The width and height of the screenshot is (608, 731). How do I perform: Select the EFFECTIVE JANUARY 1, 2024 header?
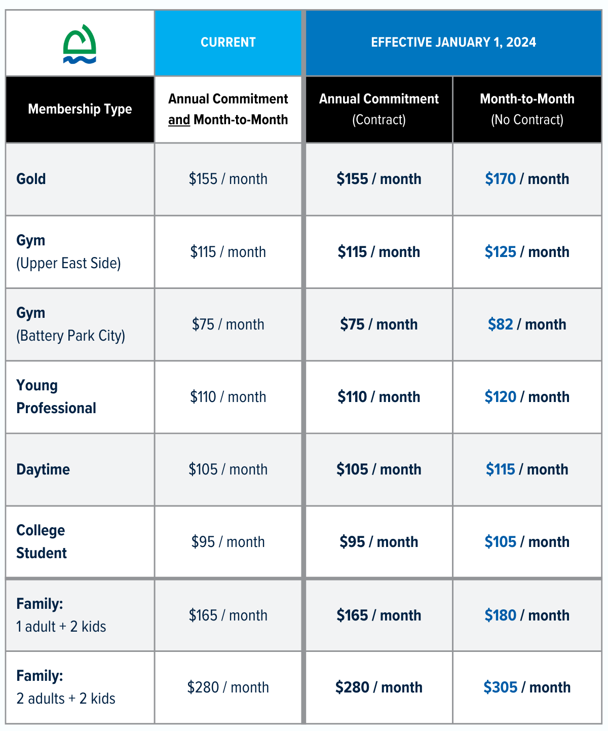[x=453, y=42]
